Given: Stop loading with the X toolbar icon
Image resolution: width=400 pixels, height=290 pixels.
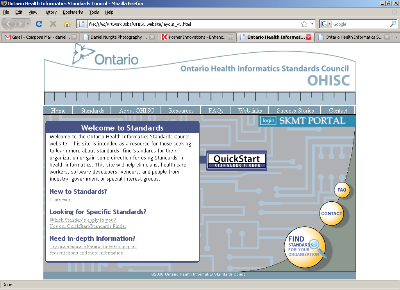Looking at the screenshot, I should (53, 24).
